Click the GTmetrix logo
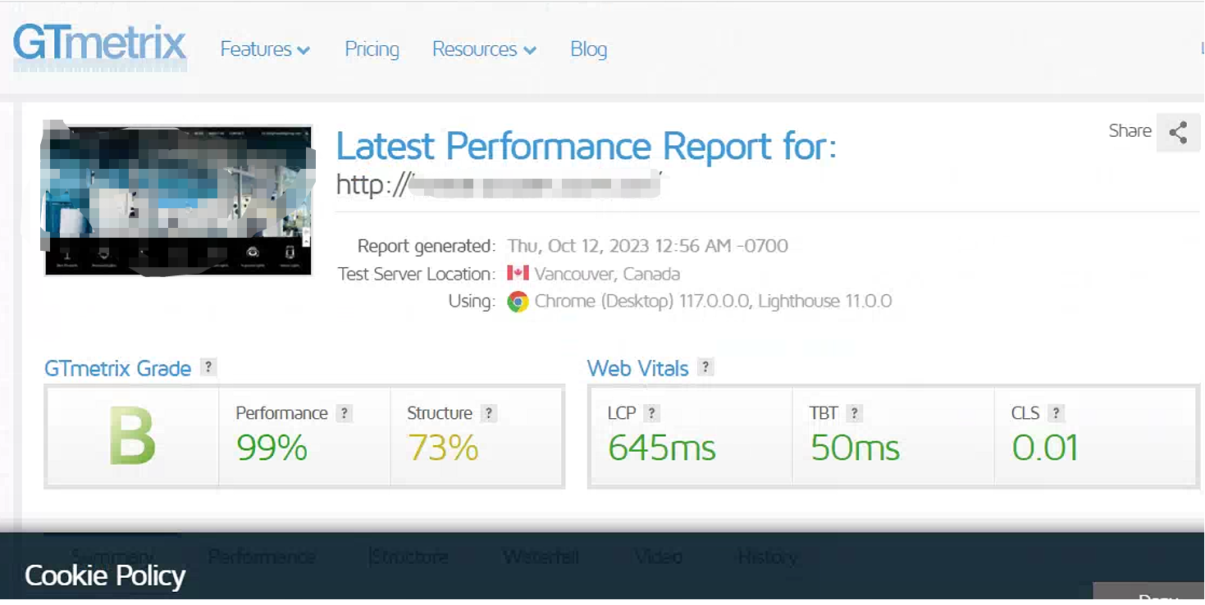 (x=99, y=45)
